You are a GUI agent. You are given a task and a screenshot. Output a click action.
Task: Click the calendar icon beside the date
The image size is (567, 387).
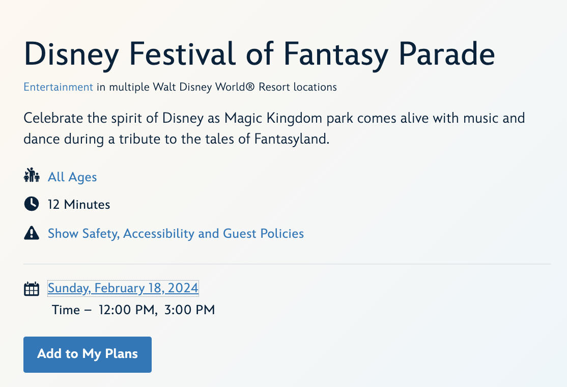[32, 289]
